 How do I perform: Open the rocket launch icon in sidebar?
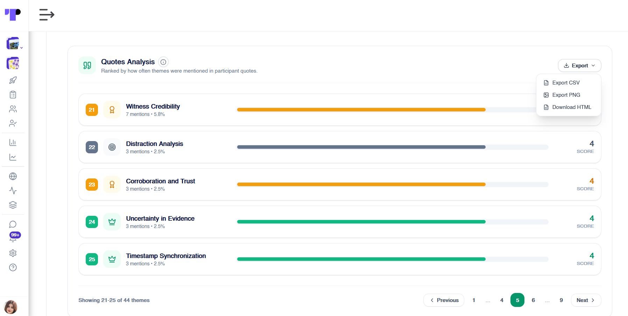(13, 80)
